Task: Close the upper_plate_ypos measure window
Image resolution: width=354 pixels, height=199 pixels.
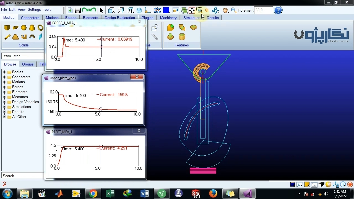Action: (x=137, y=77)
